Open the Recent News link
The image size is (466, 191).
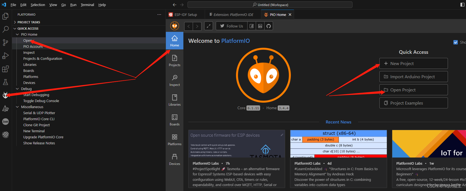coord(338,122)
